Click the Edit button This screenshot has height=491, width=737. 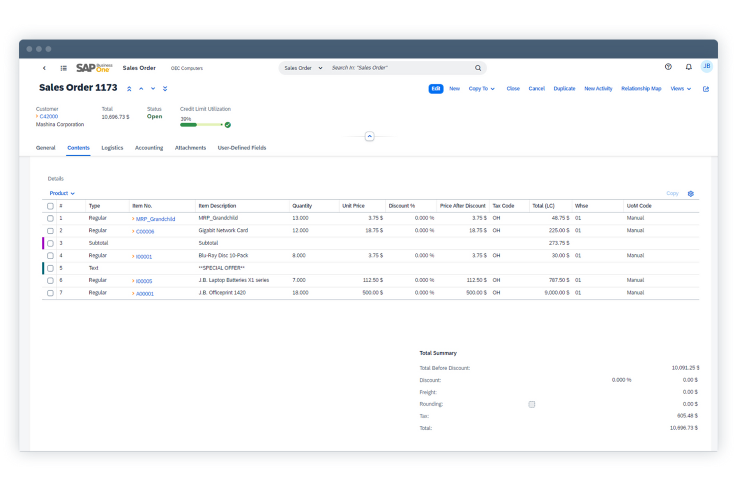pos(436,89)
